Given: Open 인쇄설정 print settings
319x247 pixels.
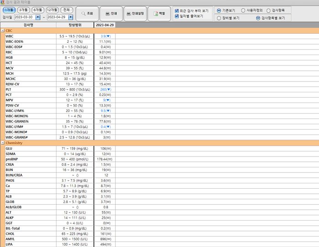Looking at the screenshot, I should point(135,13).
